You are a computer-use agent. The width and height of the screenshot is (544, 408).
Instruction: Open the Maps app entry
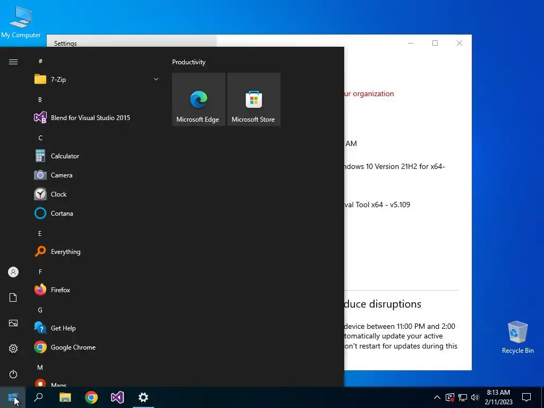pos(97,384)
